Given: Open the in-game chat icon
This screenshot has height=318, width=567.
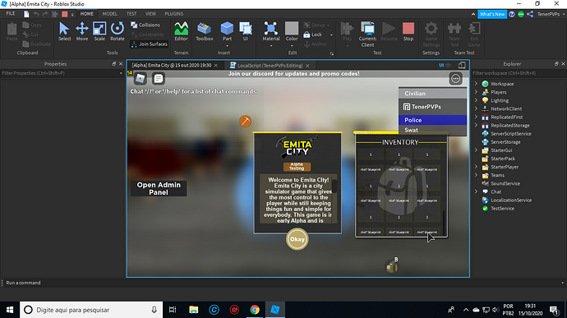Looking at the screenshot, I should pyautogui.click(x=158, y=79).
